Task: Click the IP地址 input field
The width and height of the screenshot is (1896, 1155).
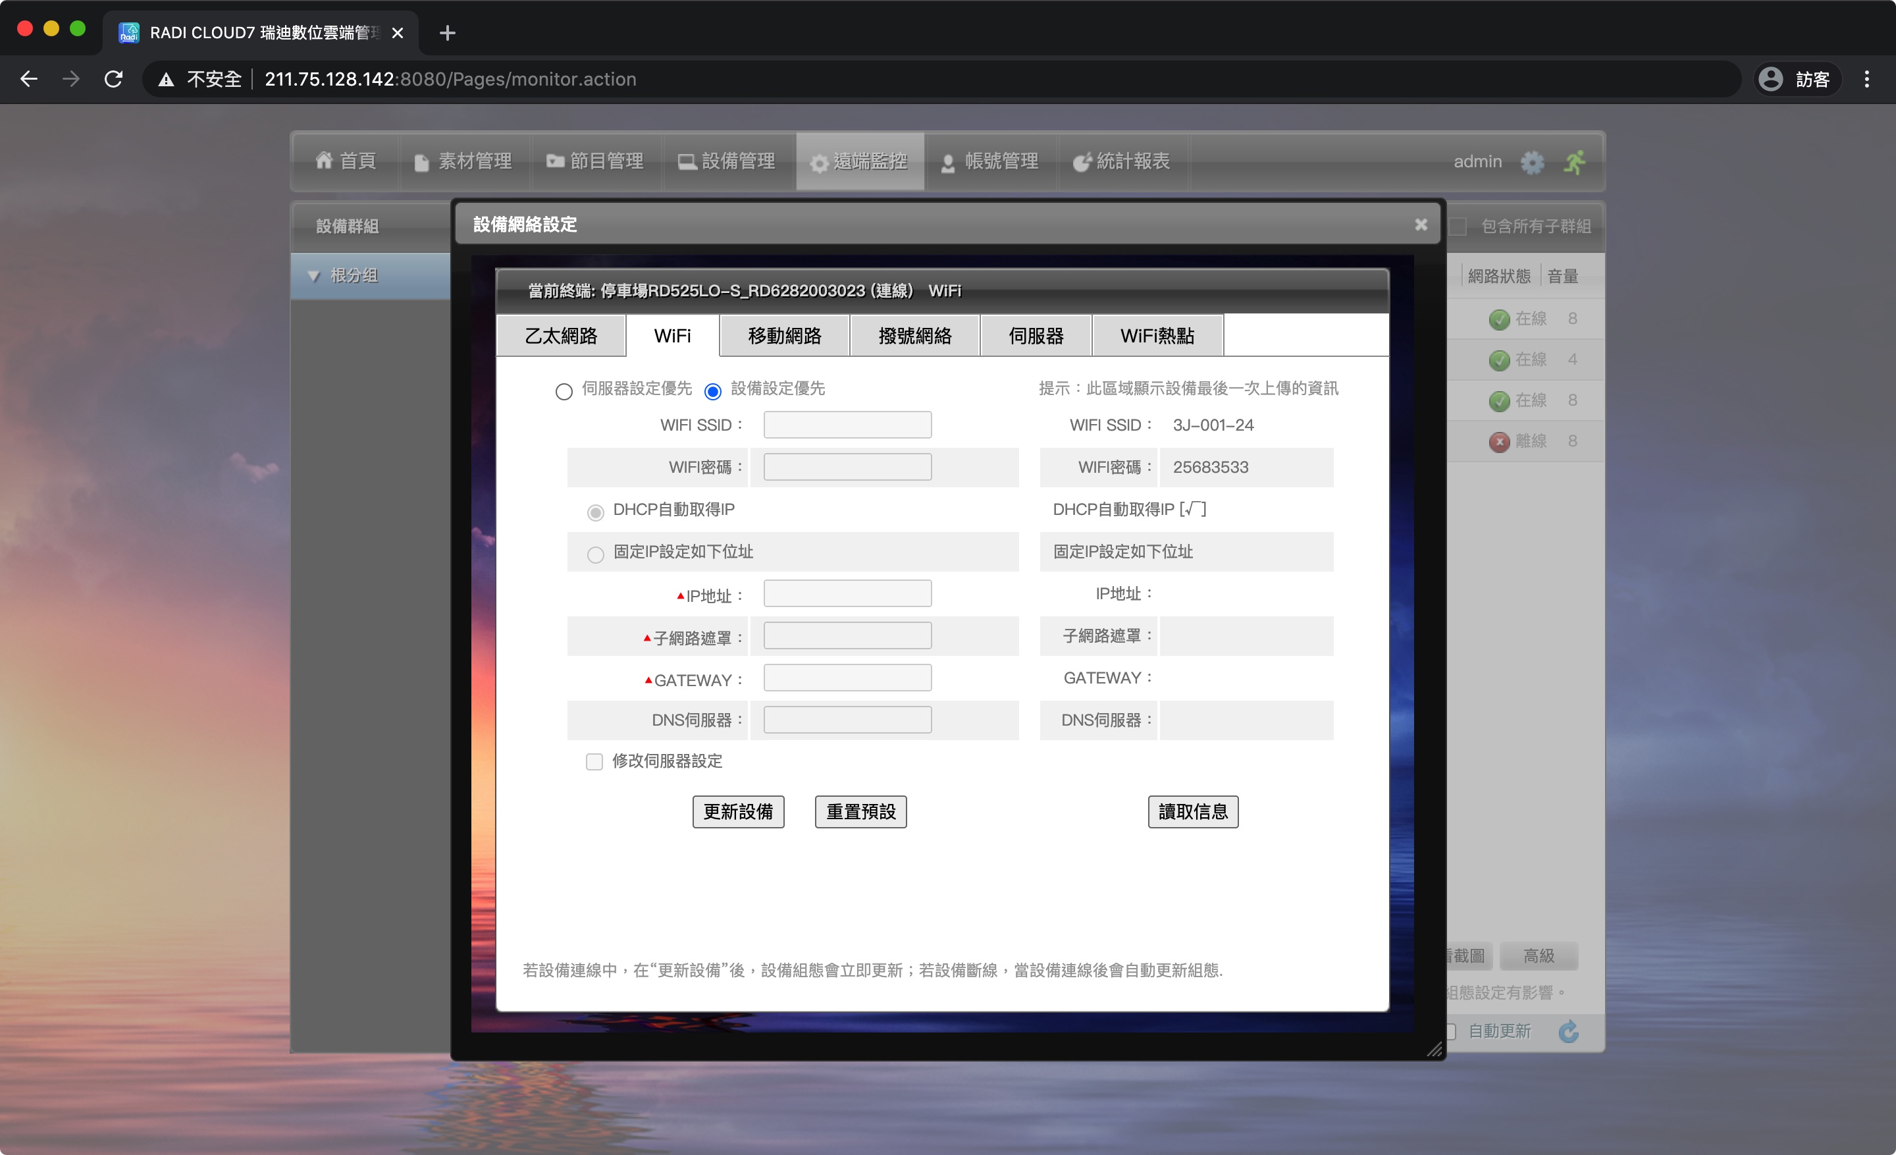Action: tap(847, 593)
